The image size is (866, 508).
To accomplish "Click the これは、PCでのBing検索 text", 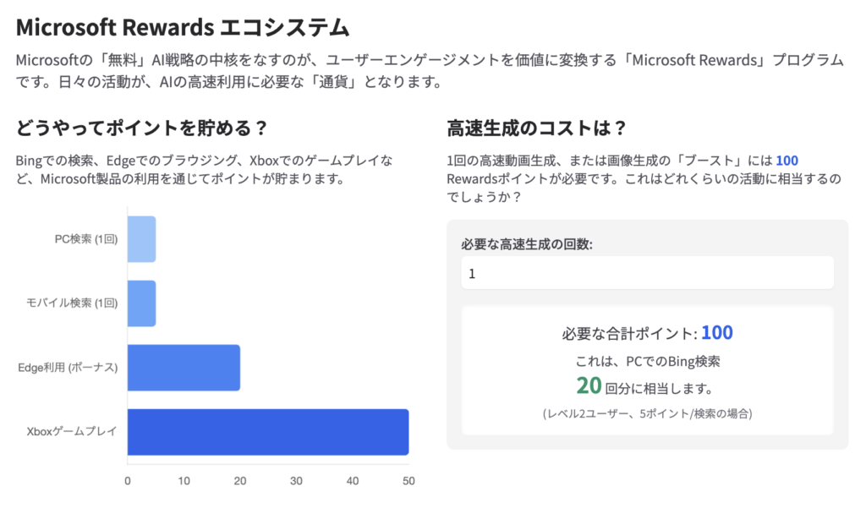I will click(x=647, y=361).
